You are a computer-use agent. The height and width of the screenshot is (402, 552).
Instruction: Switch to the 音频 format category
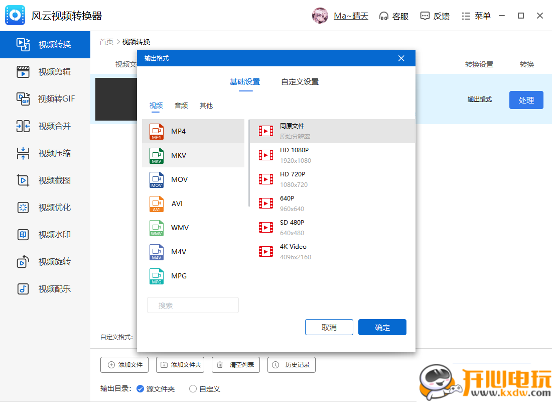[x=181, y=106]
